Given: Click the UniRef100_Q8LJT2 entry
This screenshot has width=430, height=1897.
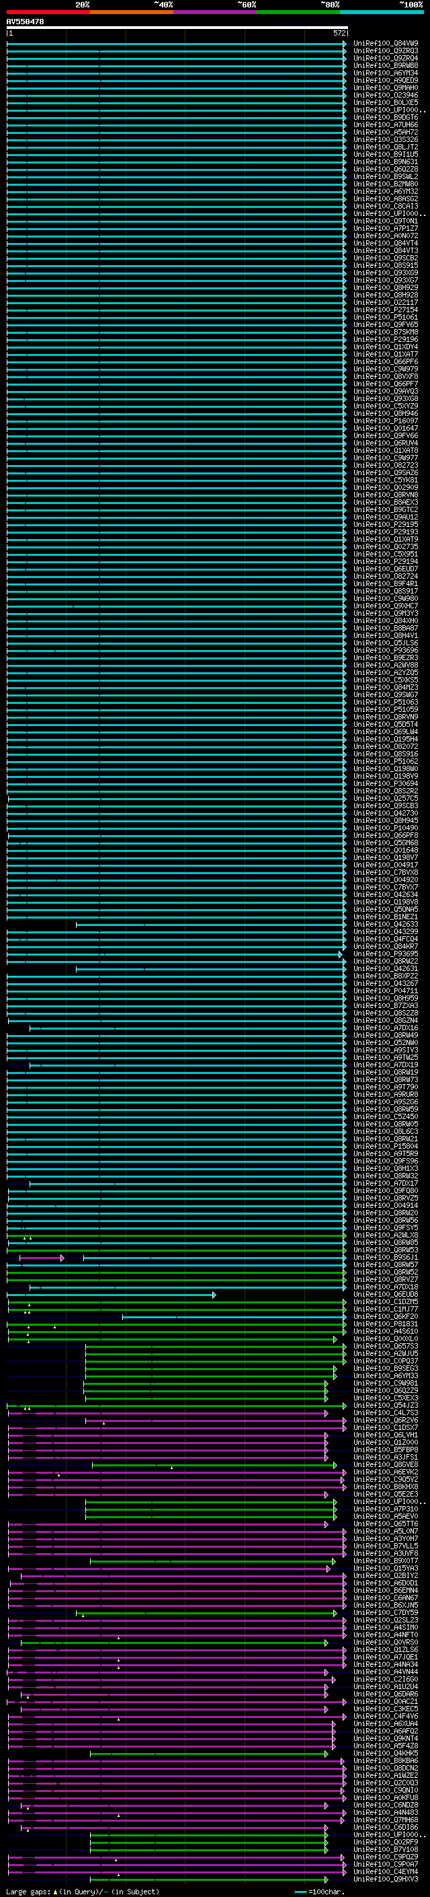Looking at the screenshot, I should [386, 147].
